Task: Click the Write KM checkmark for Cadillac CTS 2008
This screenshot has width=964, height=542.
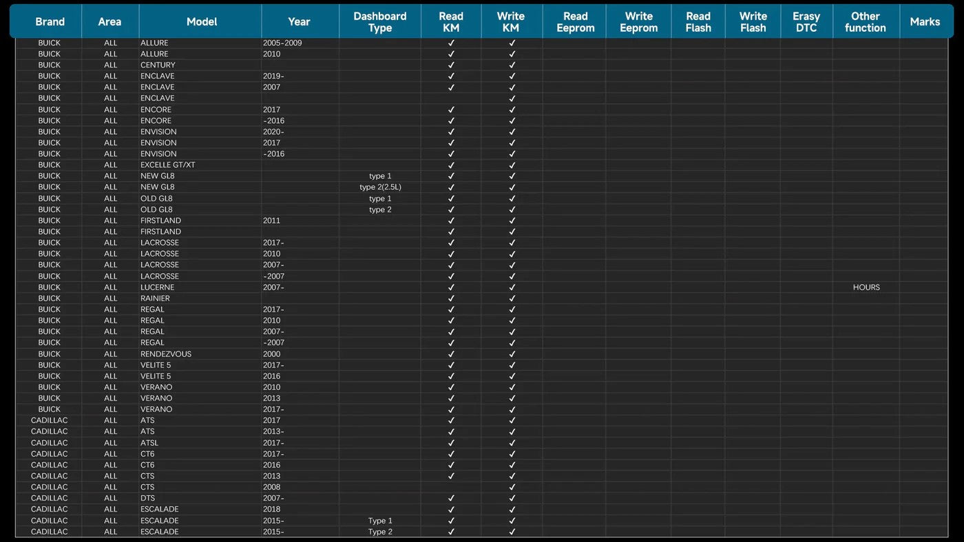Action: pos(512,488)
